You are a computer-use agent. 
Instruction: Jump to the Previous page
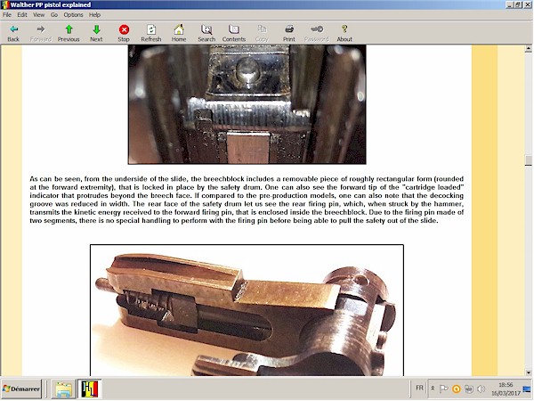[69, 33]
